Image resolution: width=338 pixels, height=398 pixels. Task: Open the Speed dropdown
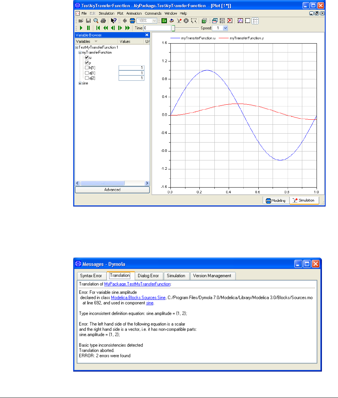(x=225, y=28)
